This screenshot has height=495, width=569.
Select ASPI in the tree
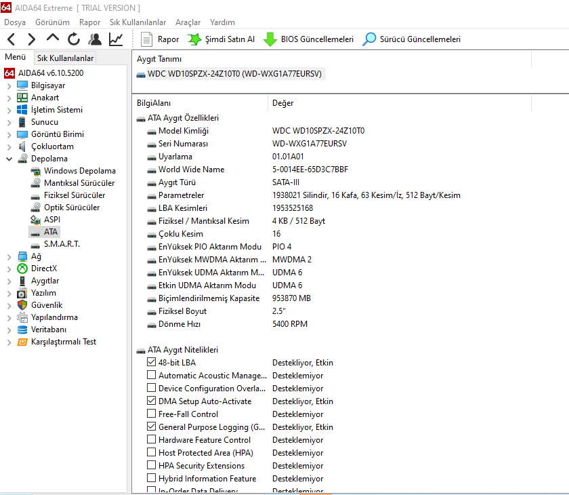point(52,220)
